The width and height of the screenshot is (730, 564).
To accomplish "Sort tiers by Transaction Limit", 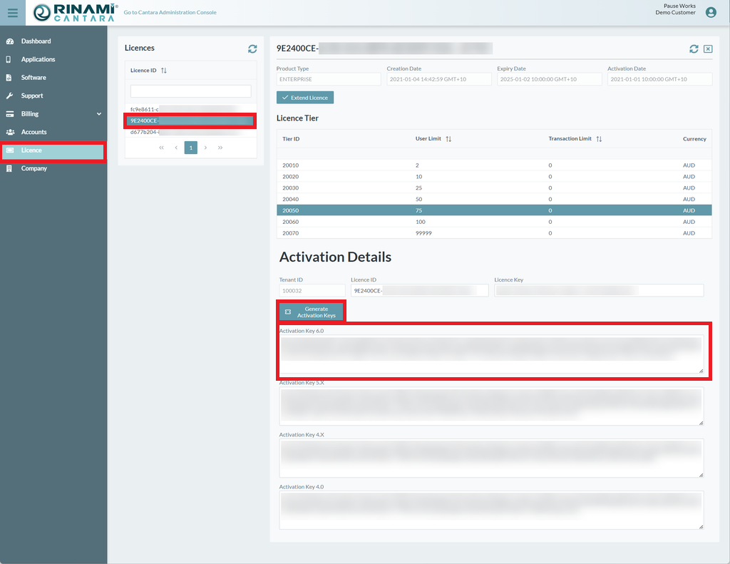I will (599, 139).
